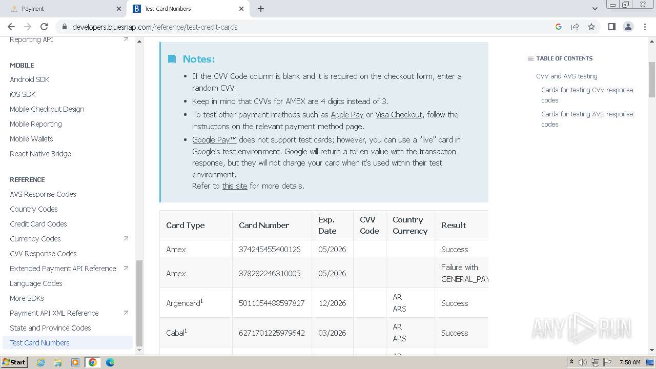
Task: Open the Mobile Wallets page
Action: point(31,139)
